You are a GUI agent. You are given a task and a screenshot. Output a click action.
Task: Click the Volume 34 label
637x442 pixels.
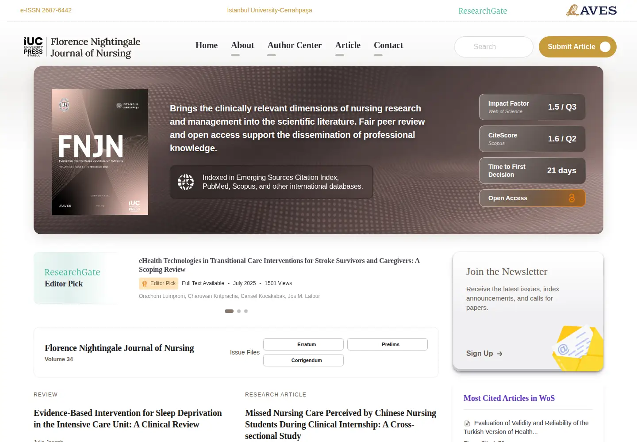[x=59, y=359]
